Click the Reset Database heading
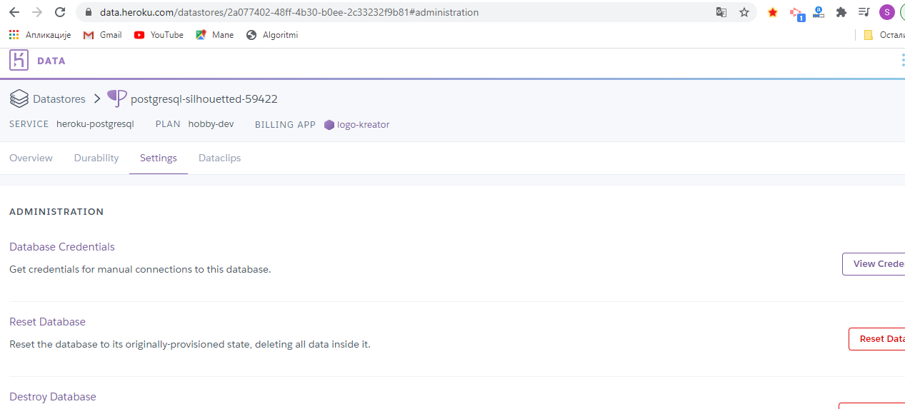The width and height of the screenshot is (905, 409). point(47,322)
